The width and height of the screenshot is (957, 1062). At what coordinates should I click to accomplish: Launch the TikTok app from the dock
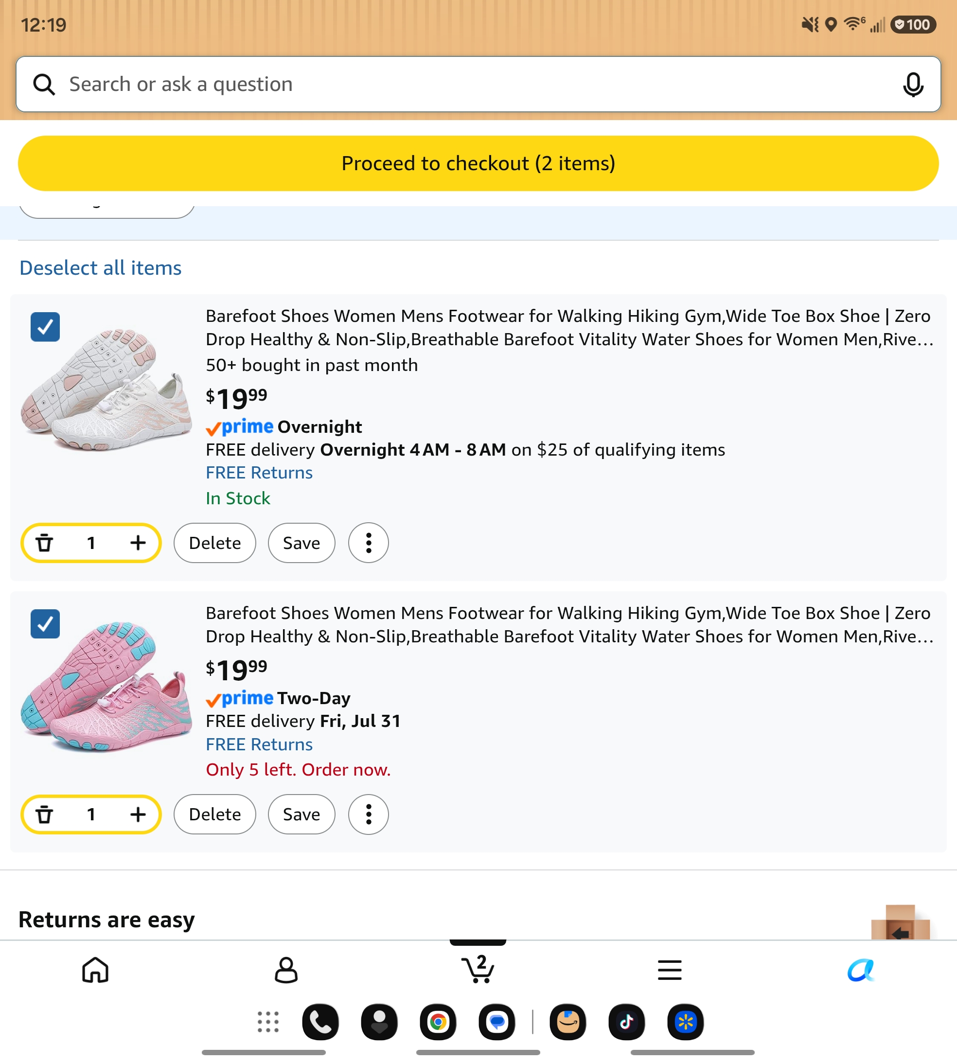point(626,1022)
